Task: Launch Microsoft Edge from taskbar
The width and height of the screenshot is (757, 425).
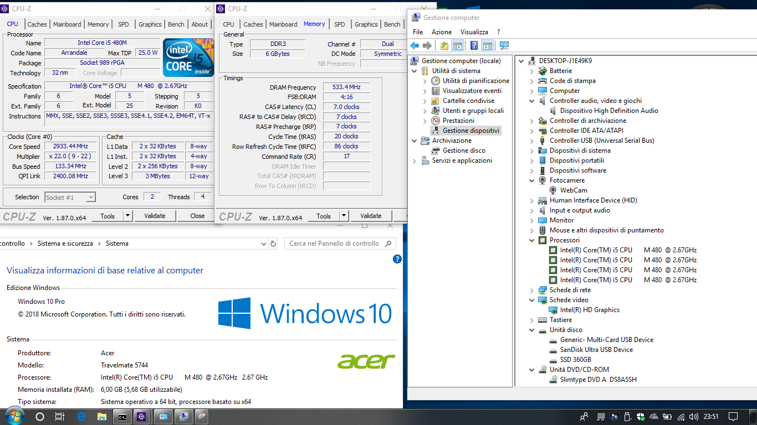Action: click(x=81, y=417)
